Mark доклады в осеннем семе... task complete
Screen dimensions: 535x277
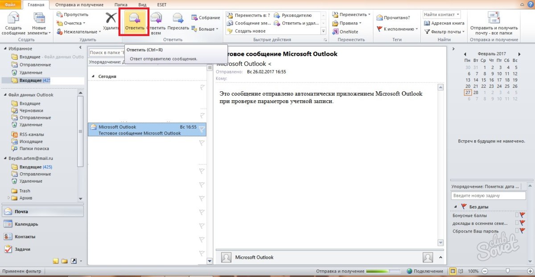point(517,223)
